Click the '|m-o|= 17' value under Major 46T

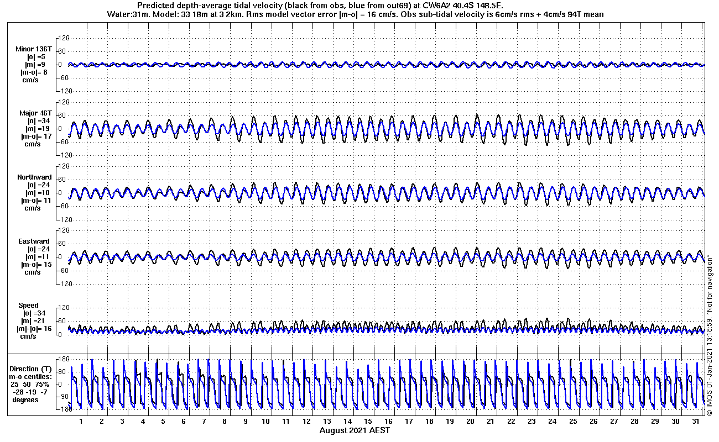(37, 136)
